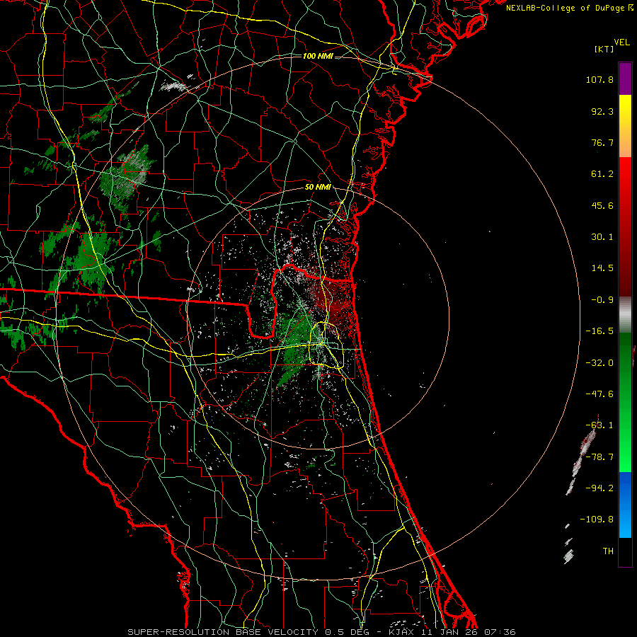The height and width of the screenshot is (637, 637).
Task: Click the [KT] units label
Action: pos(604,49)
